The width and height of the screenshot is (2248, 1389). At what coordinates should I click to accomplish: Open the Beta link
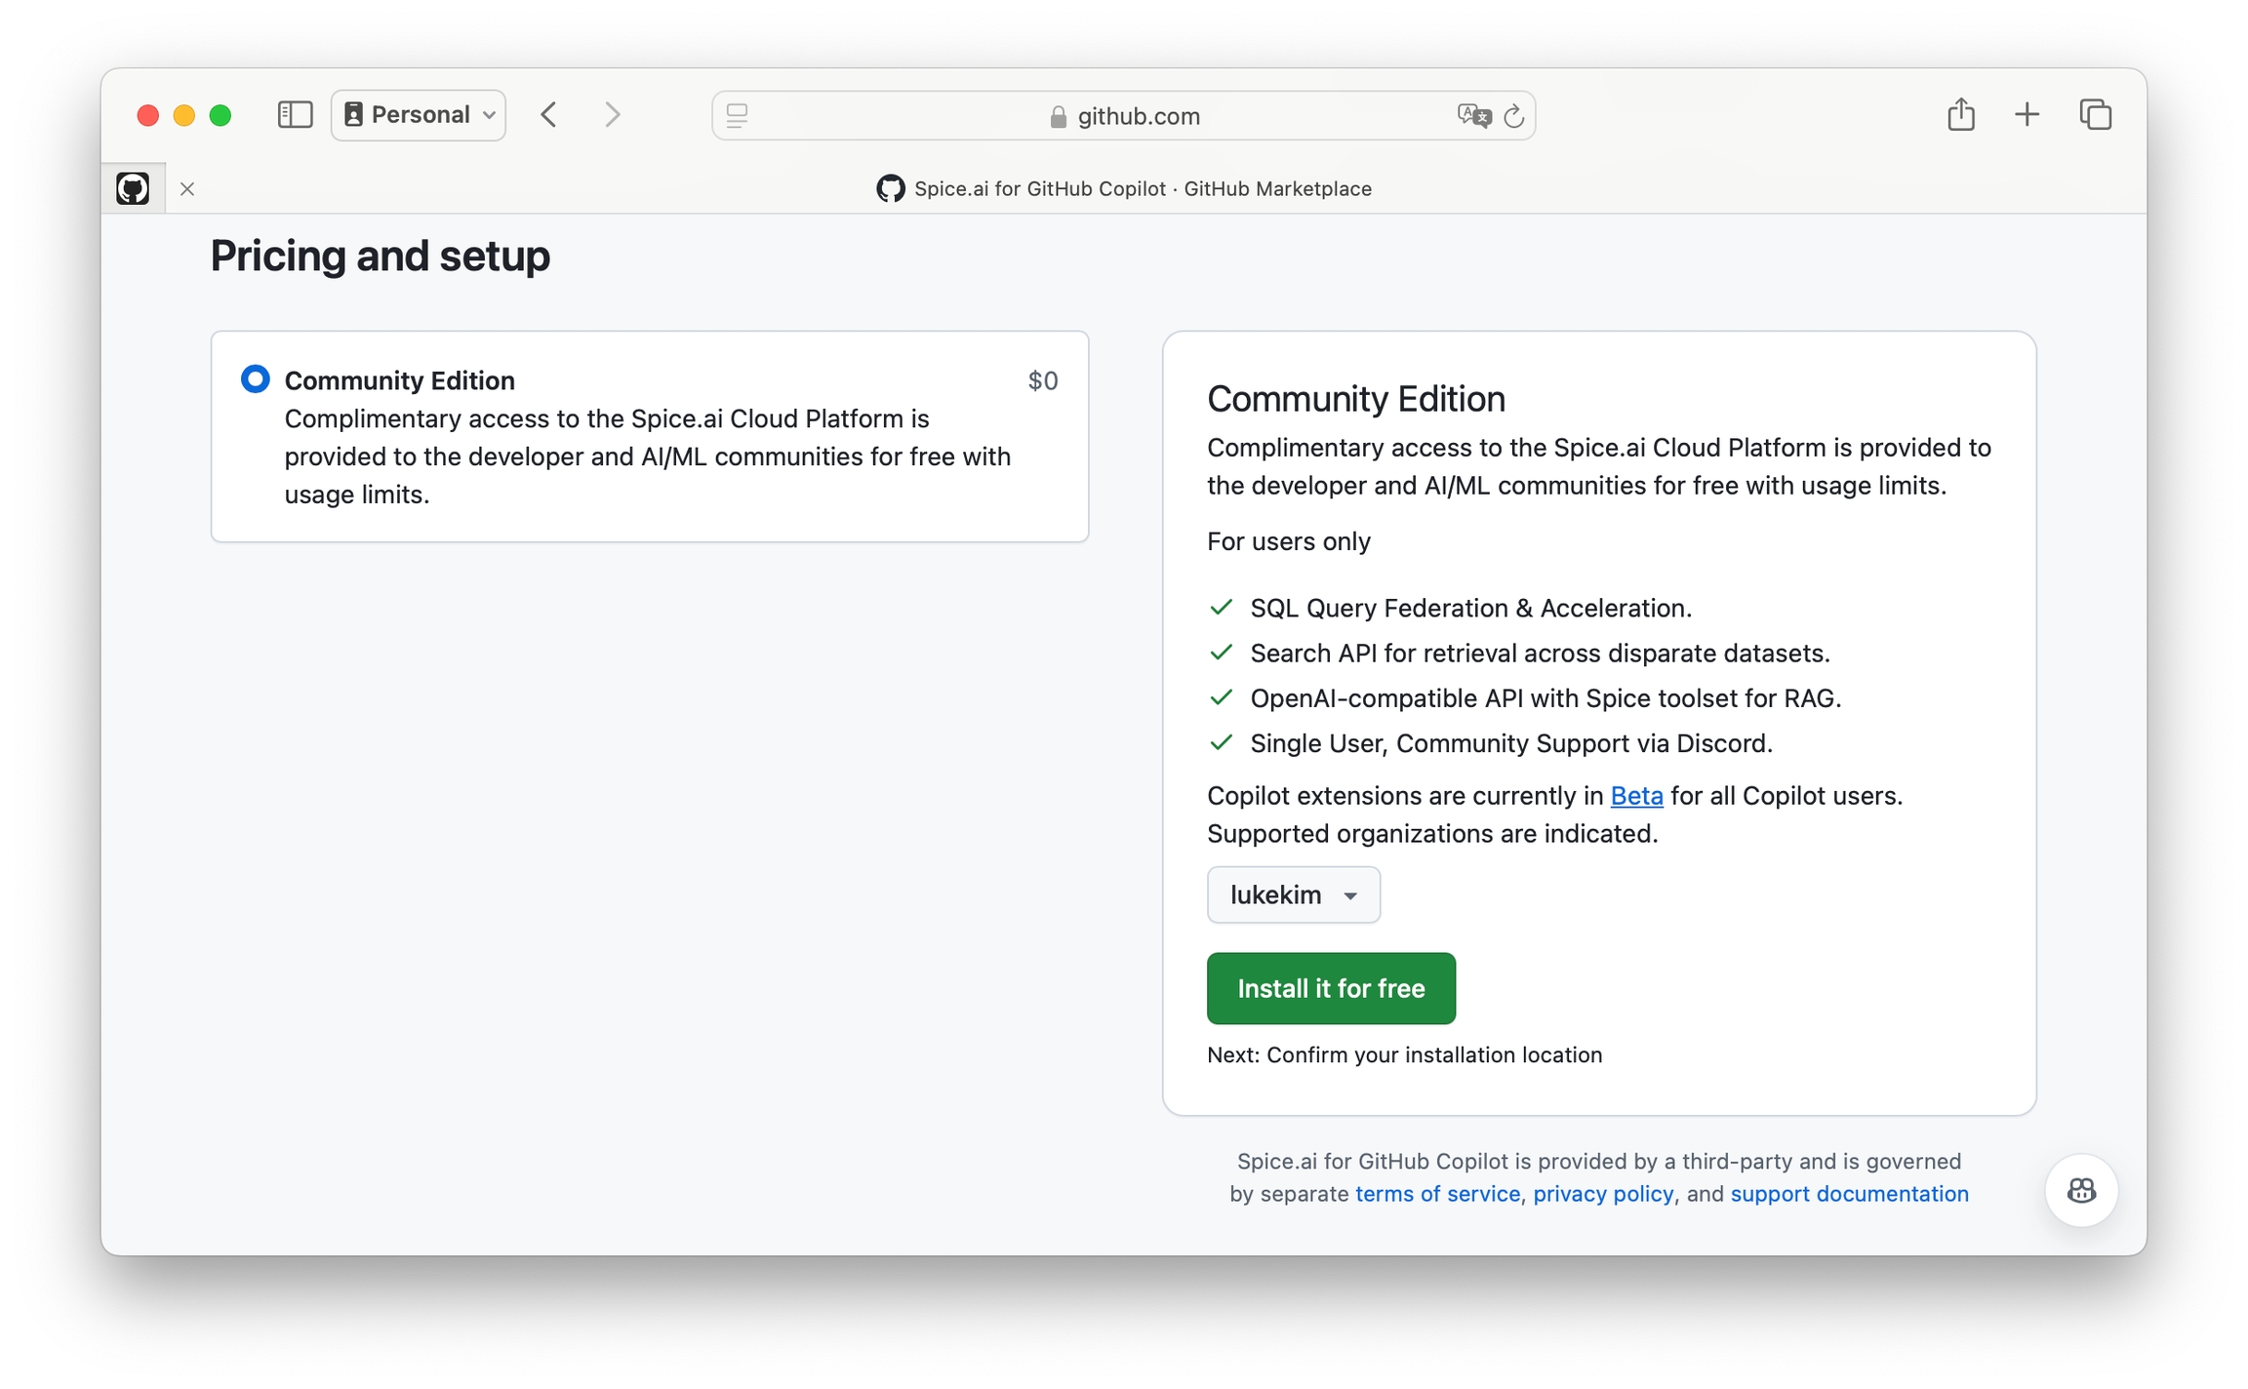point(1636,796)
